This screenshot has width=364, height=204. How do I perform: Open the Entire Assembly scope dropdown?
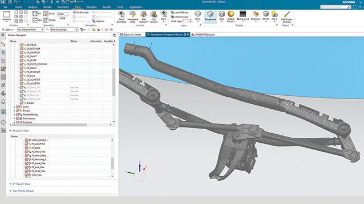[64, 29]
